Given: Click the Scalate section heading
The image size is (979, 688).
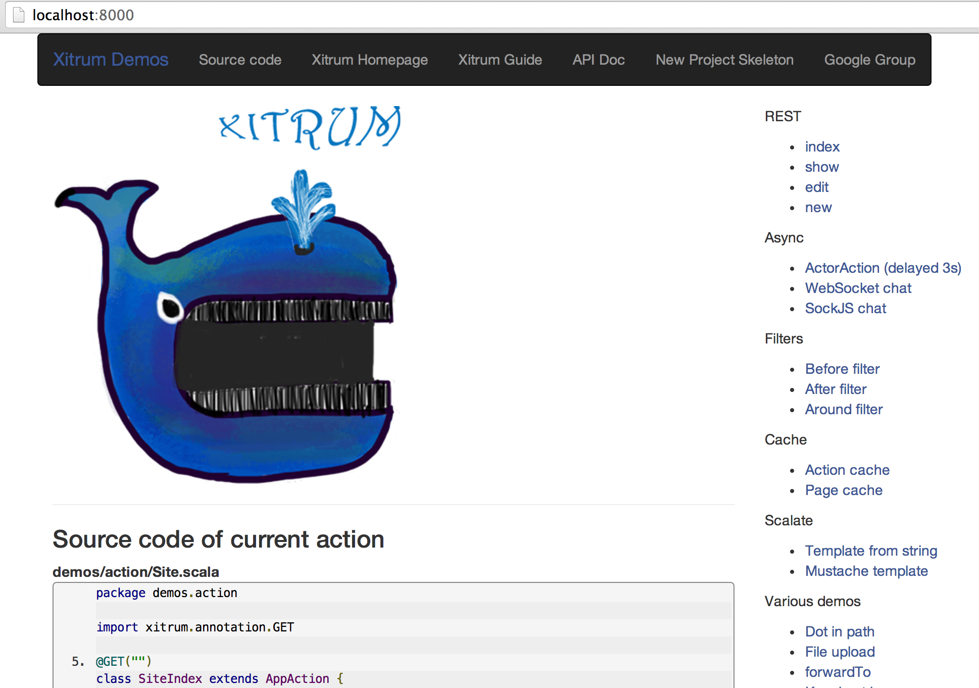Looking at the screenshot, I should (x=789, y=520).
